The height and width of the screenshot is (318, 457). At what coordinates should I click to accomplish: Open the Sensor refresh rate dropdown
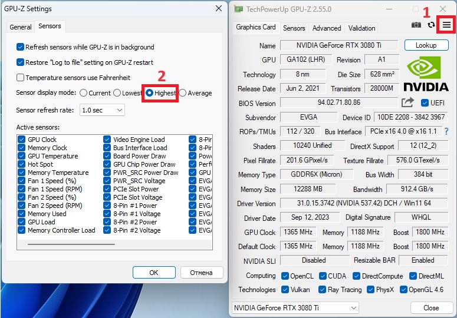(102, 110)
